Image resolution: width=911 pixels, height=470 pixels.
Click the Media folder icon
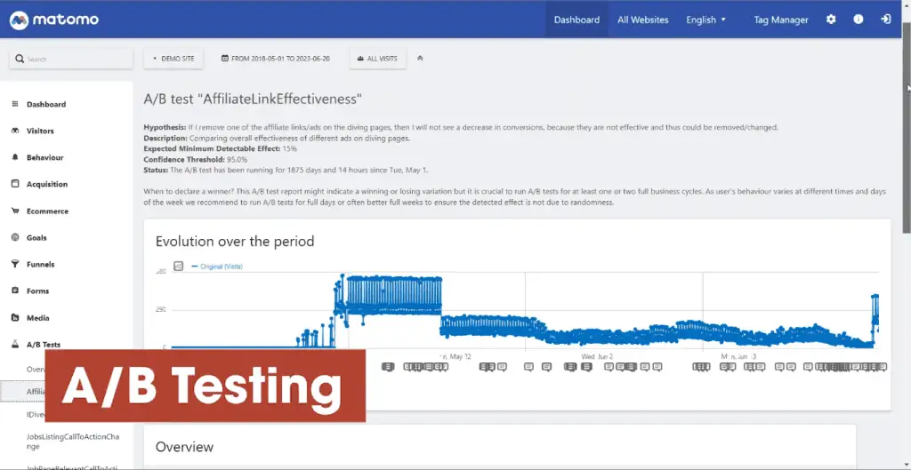[15, 318]
